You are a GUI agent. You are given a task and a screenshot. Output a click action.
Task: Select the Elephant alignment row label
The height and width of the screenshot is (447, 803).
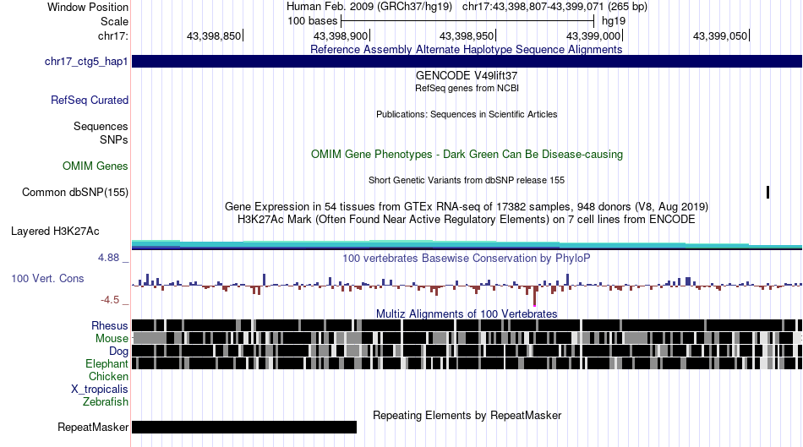(107, 363)
